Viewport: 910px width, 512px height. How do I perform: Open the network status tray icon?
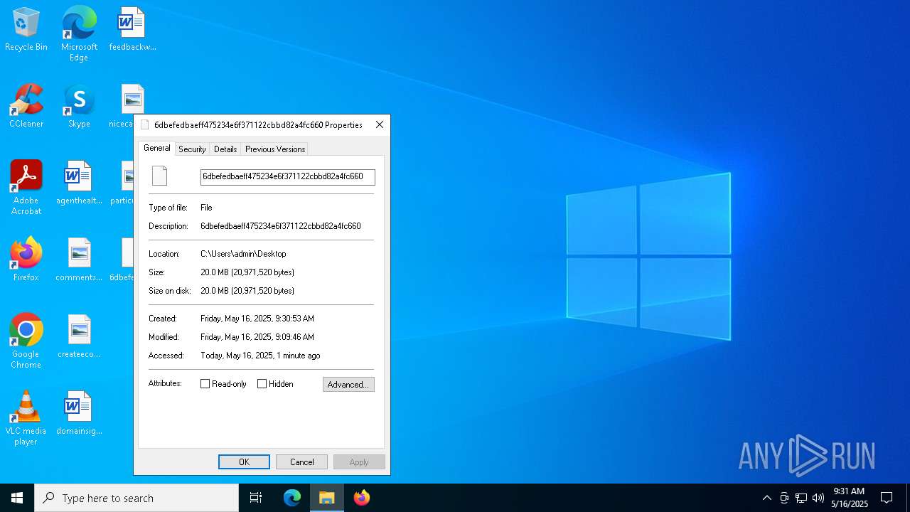(801, 498)
